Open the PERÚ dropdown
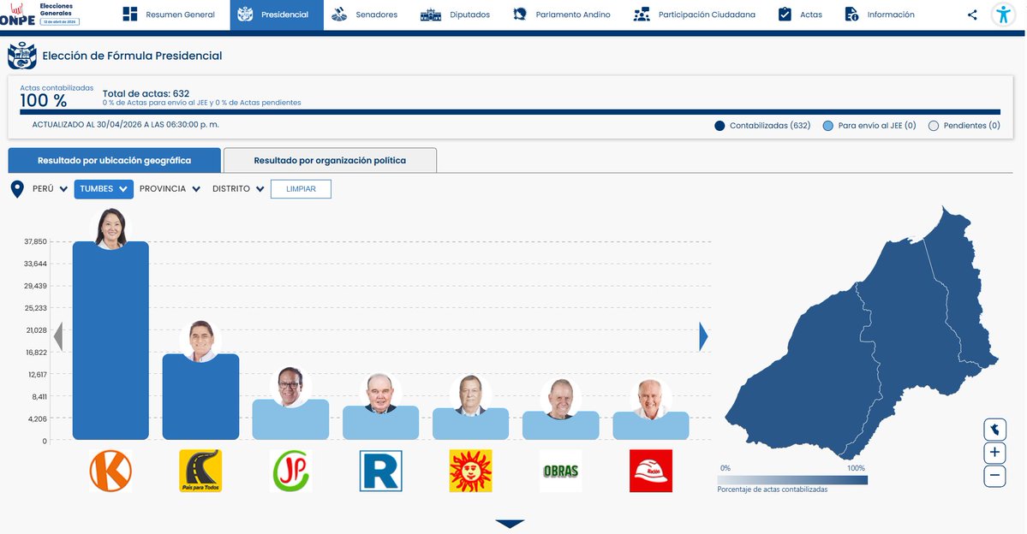The width and height of the screenshot is (1027, 534). pyautogui.click(x=50, y=188)
